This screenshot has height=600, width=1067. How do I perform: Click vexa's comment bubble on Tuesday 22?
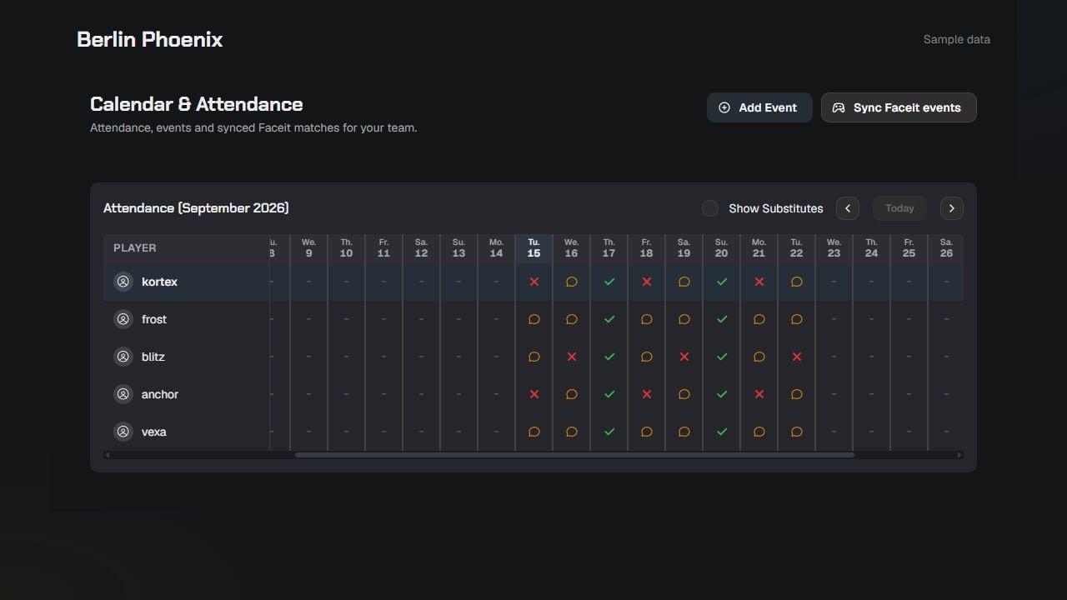[797, 432]
